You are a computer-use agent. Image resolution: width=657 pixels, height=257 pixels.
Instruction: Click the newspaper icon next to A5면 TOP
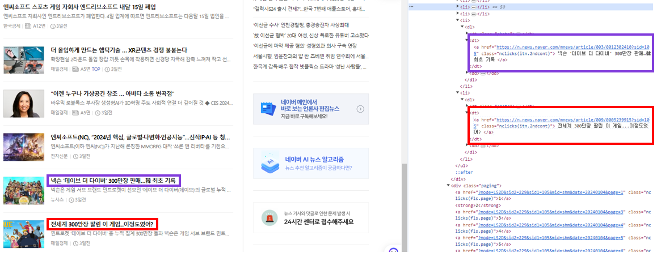[75, 70]
